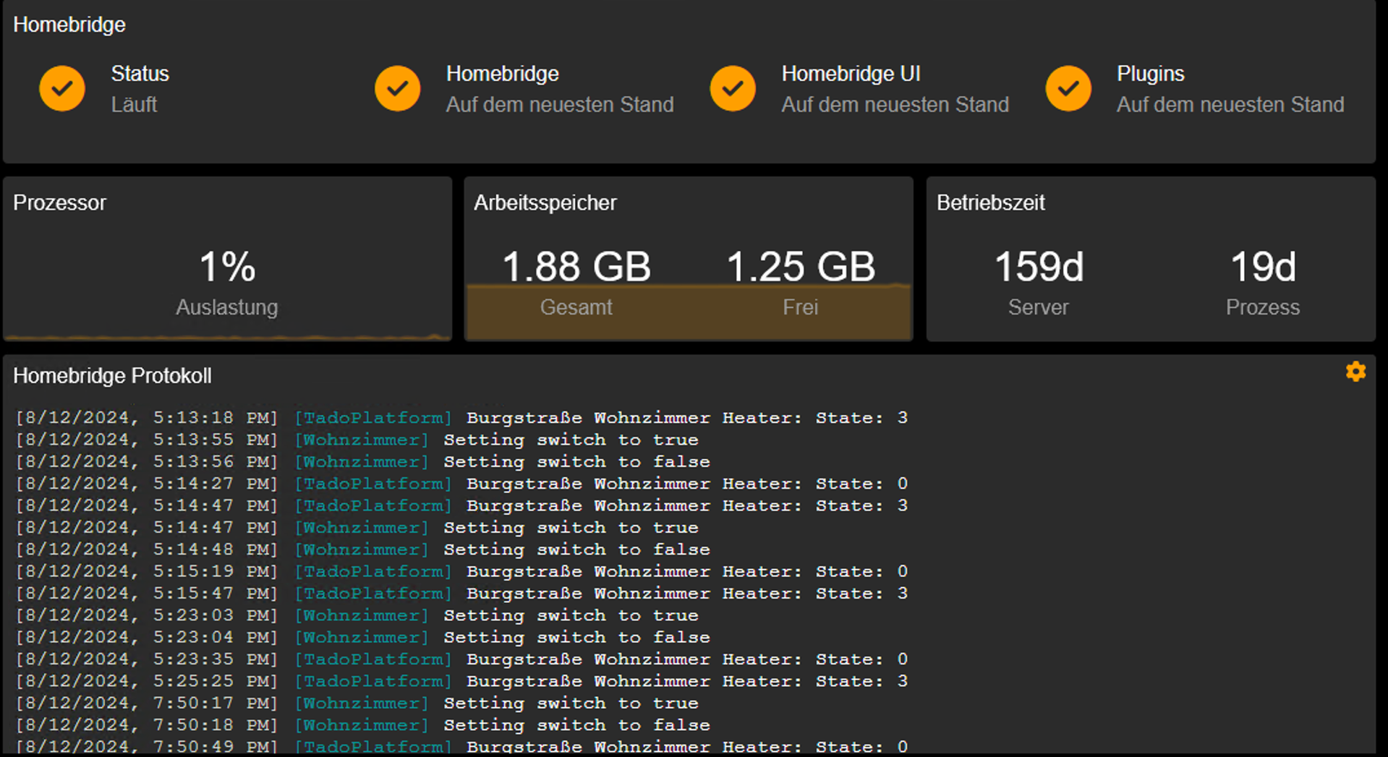Click the Homebridge UI checkmark icon

(733, 88)
